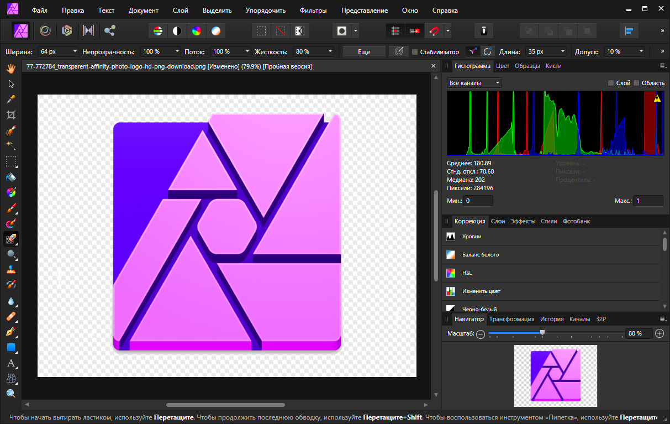Switch to Develop Persona
670x424 pixels.
(x=66, y=31)
